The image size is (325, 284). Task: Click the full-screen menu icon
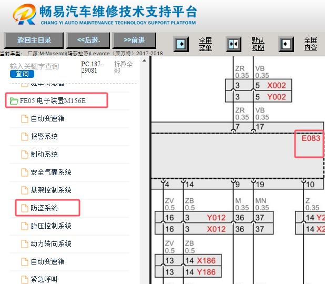pos(181,44)
